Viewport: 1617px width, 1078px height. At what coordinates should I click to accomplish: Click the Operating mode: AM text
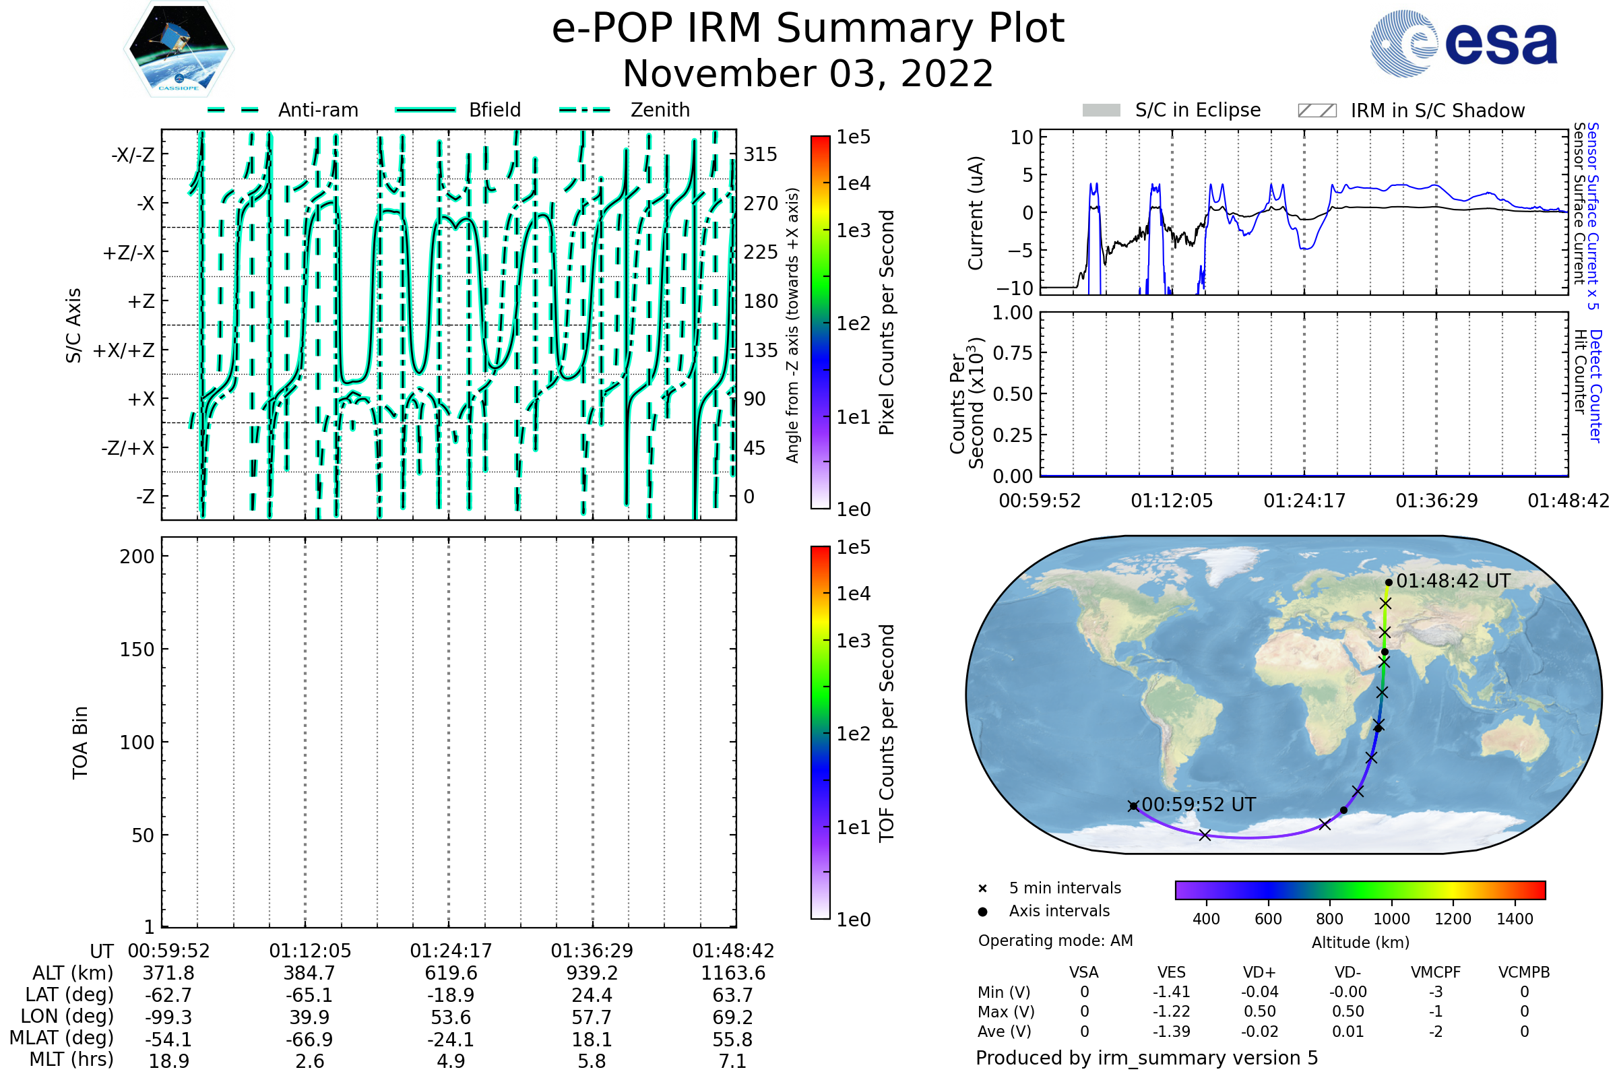pyautogui.click(x=1055, y=941)
